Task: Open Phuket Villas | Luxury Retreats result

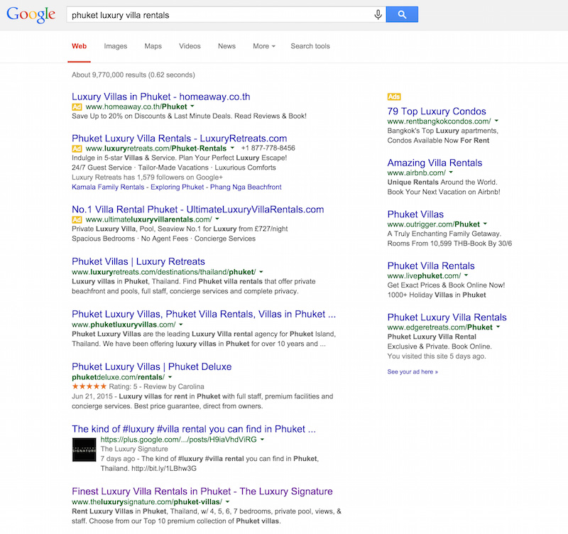Action: pos(138,261)
